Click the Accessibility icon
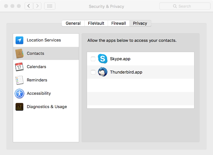The width and height of the screenshot is (213, 155). (x=19, y=94)
